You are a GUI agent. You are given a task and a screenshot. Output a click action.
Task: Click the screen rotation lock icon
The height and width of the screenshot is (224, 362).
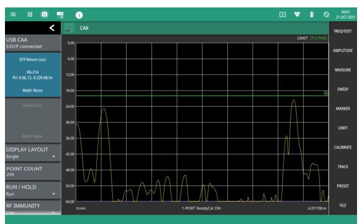point(326,14)
